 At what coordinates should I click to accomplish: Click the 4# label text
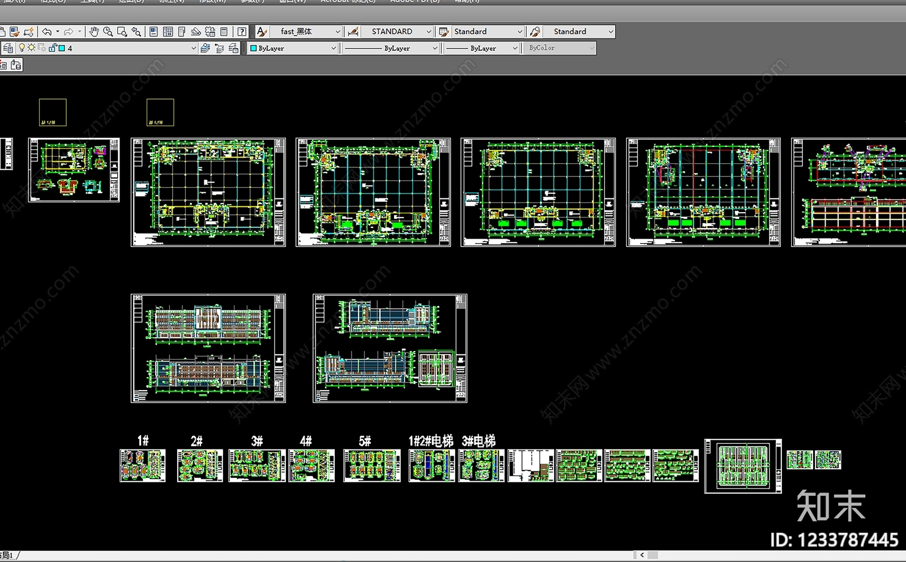coord(306,441)
